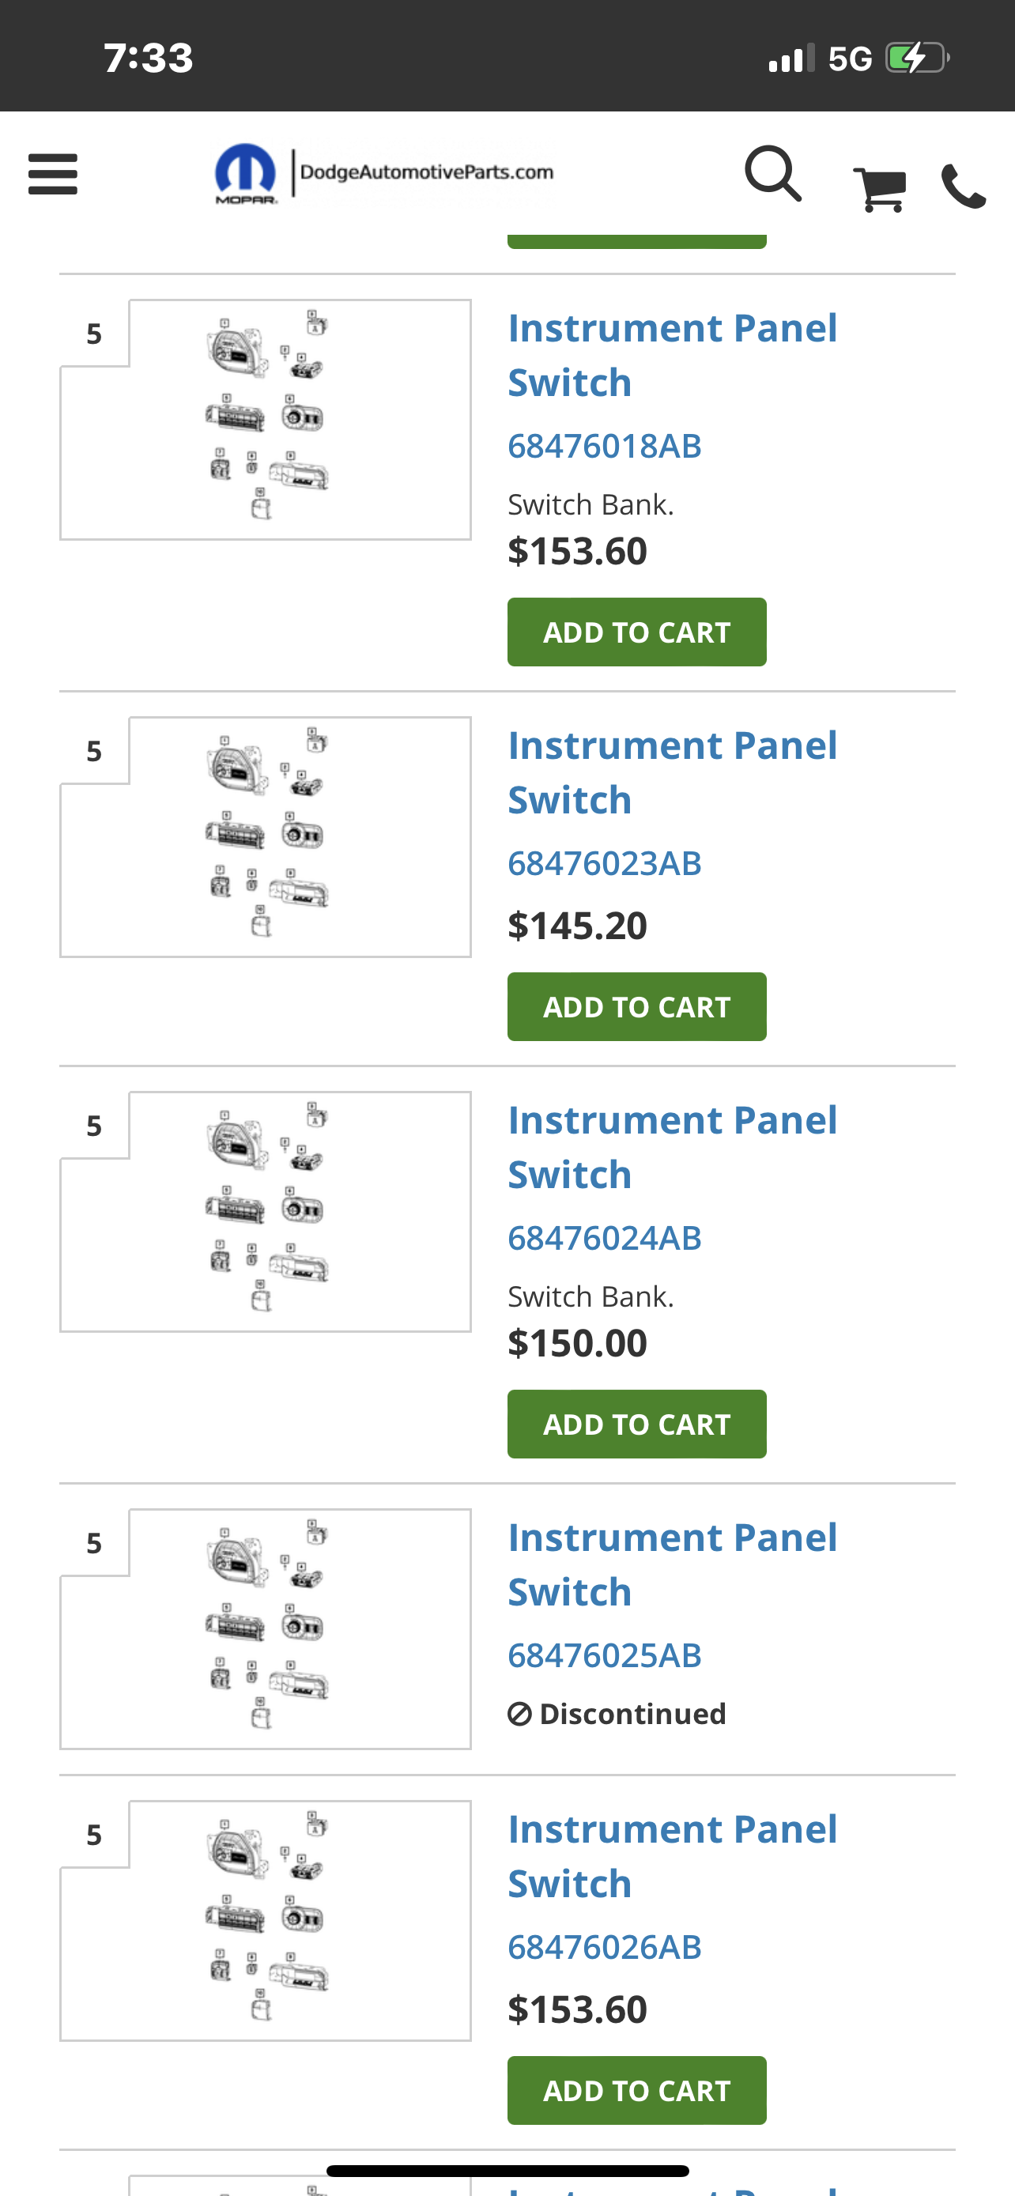Tap the Mopar logo
This screenshot has height=2196, width=1015.
point(245,174)
